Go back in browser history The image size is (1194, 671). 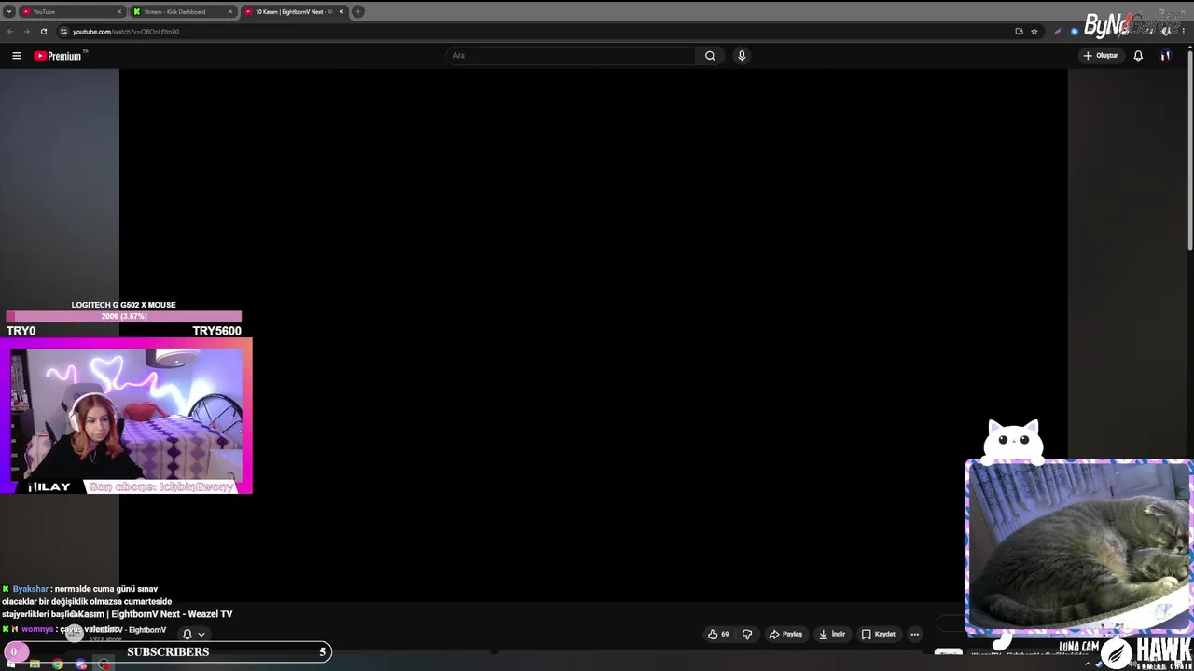pyautogui.click(x=10, y=31)
